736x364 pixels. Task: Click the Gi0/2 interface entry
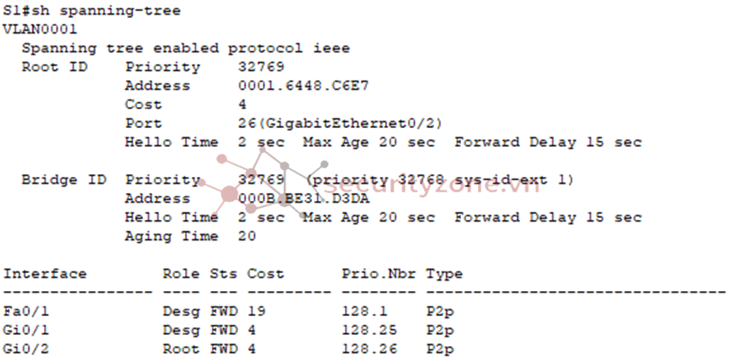coord(27,349)
